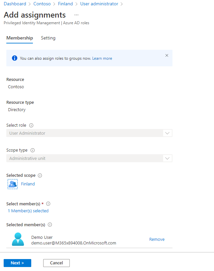Remove Demo User from selected members
214x271 pixels.
[x=157, y=239]
